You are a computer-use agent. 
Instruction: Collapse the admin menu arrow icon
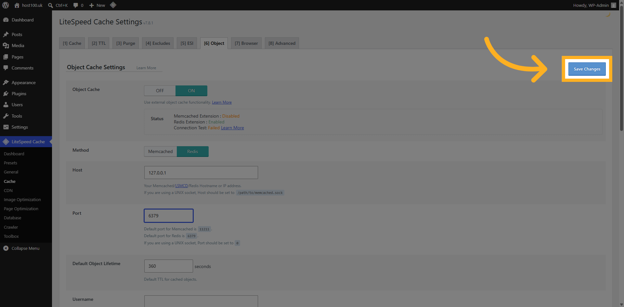tap(6, 248)
